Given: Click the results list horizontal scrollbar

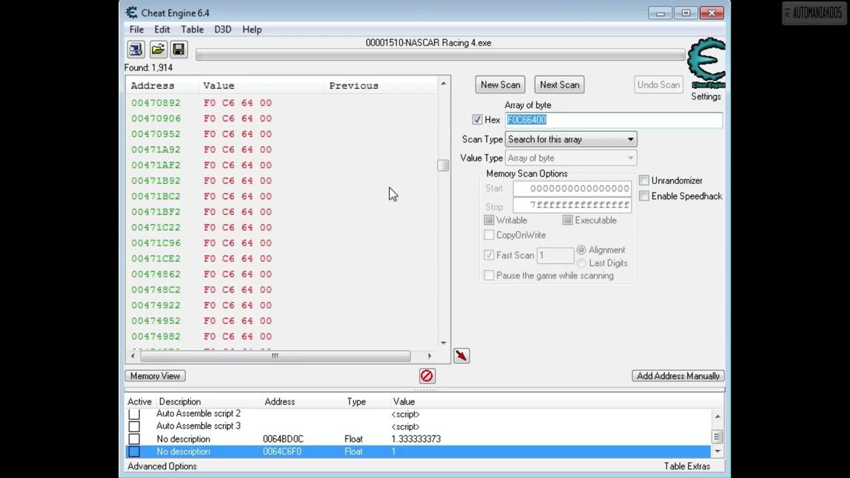Looking at the screenshot, I should coord(274,356).
